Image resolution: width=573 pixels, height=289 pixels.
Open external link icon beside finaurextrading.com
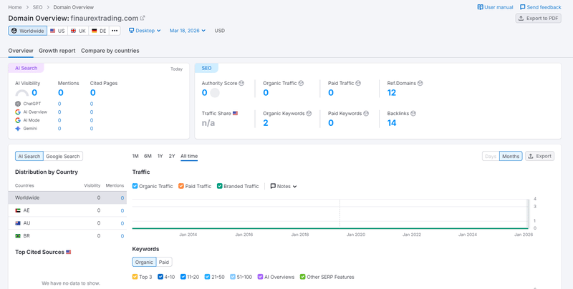tap(143, 19)
